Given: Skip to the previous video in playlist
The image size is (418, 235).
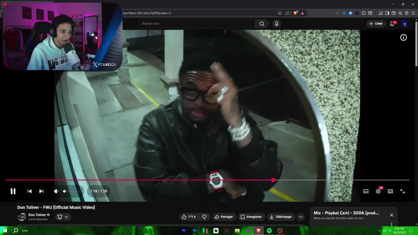Looking at the screenshot, I should click(x=29, y=191).
